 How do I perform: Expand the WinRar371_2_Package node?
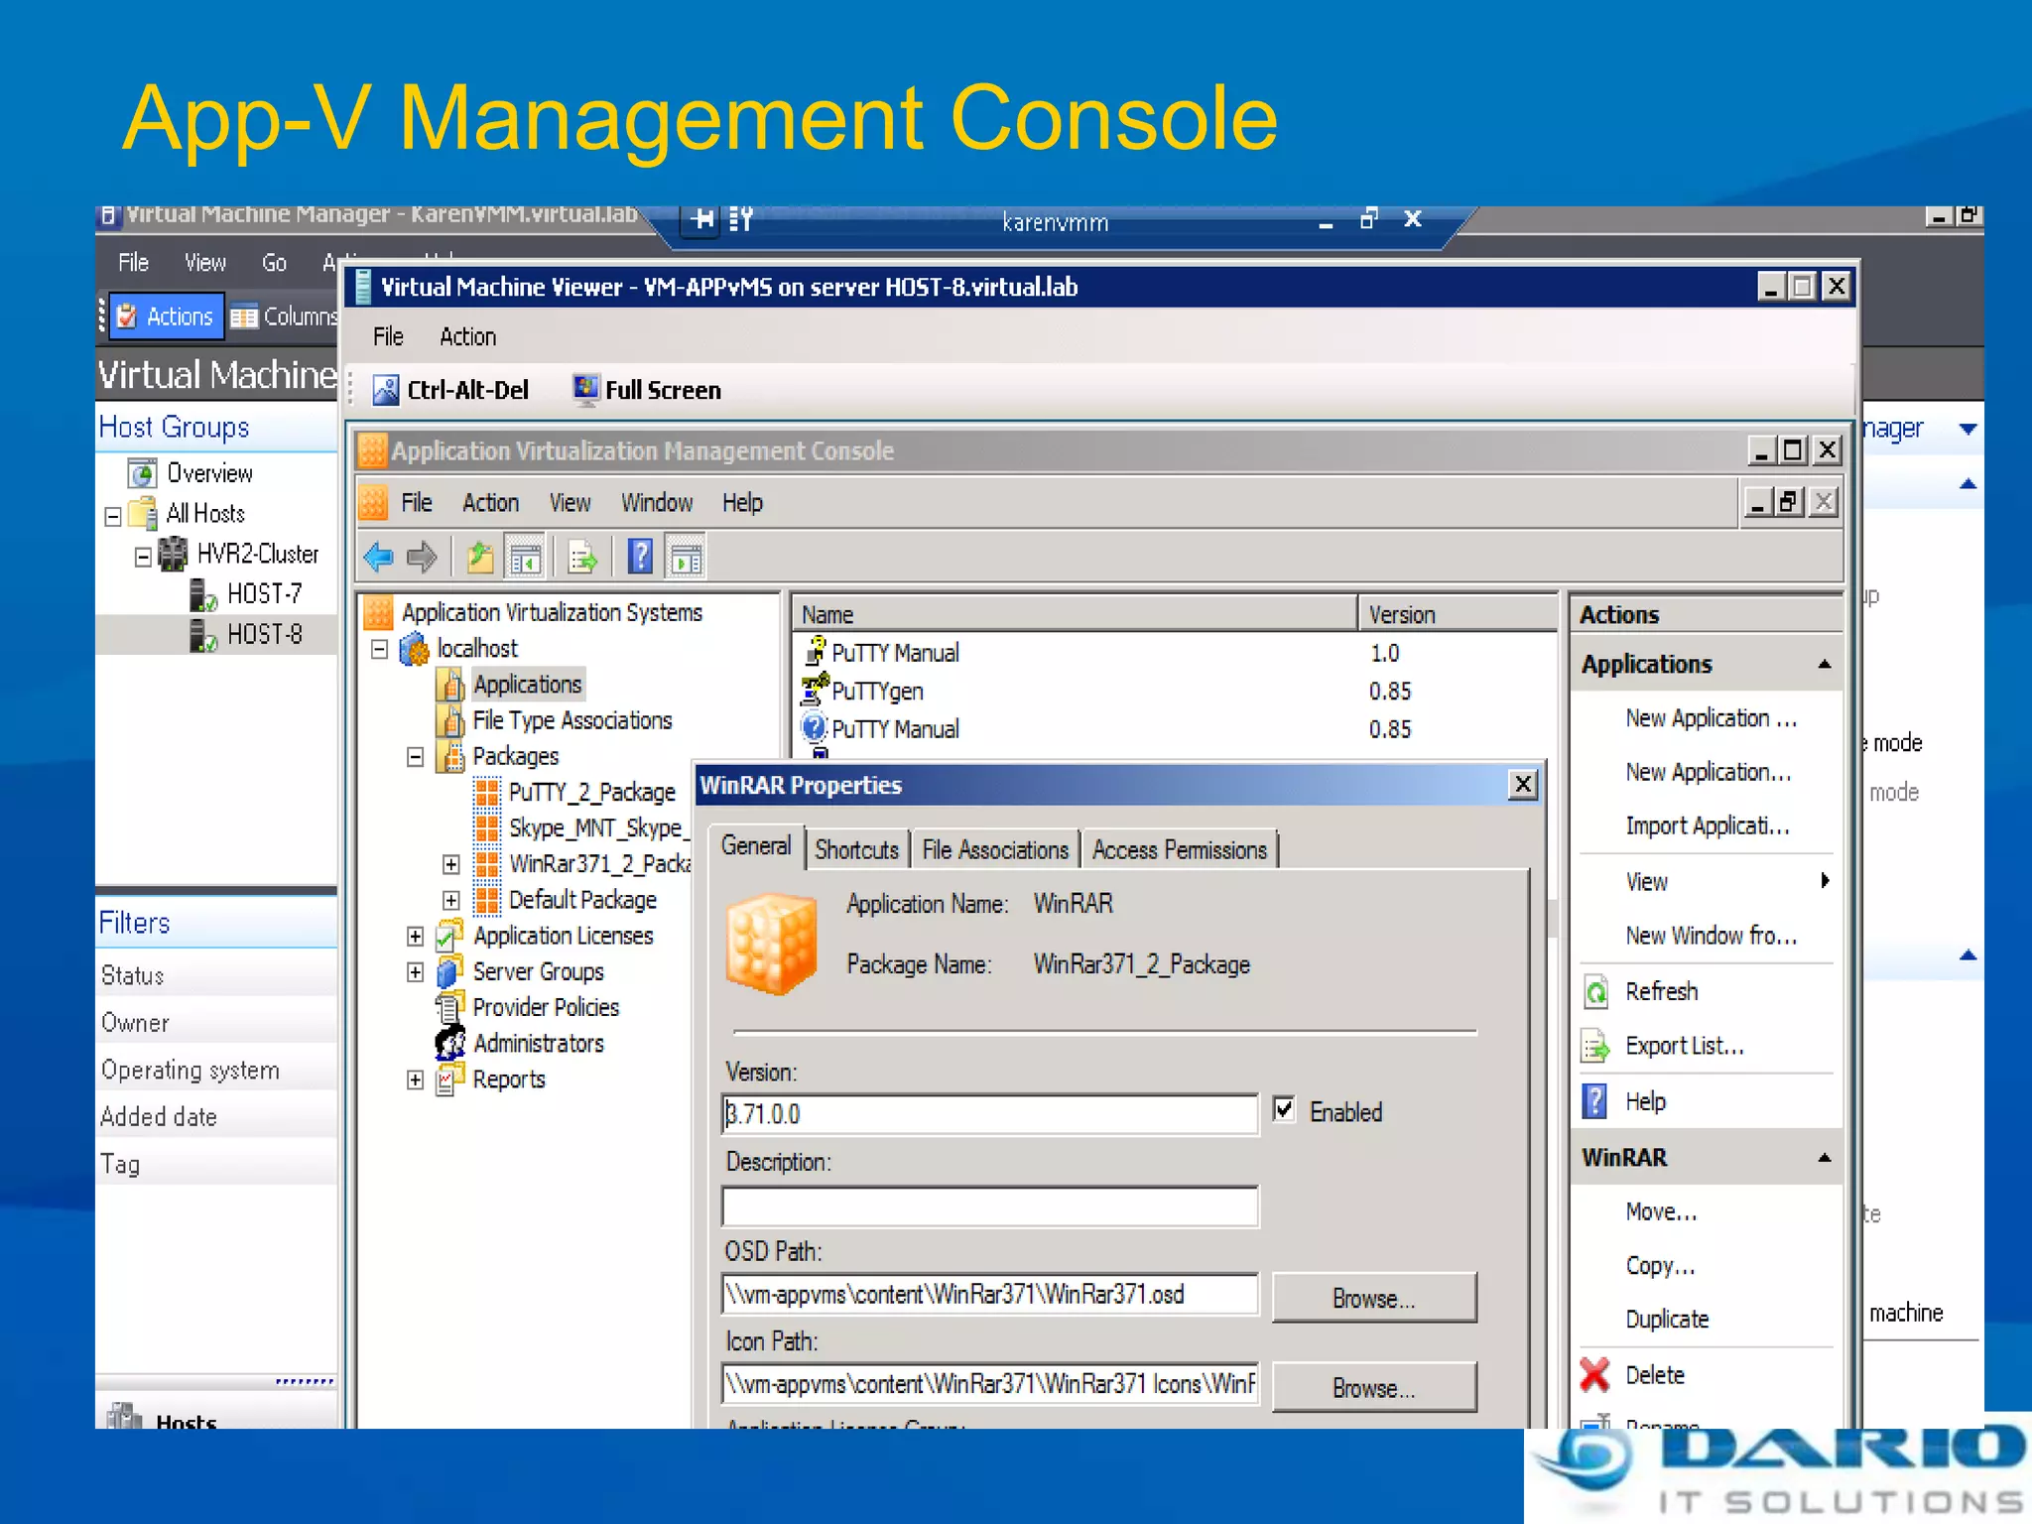pyautogui.click(x=451, y=865)
